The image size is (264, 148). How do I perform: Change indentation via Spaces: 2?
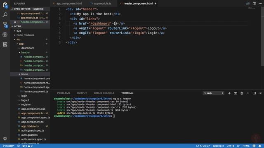(218, 146)
